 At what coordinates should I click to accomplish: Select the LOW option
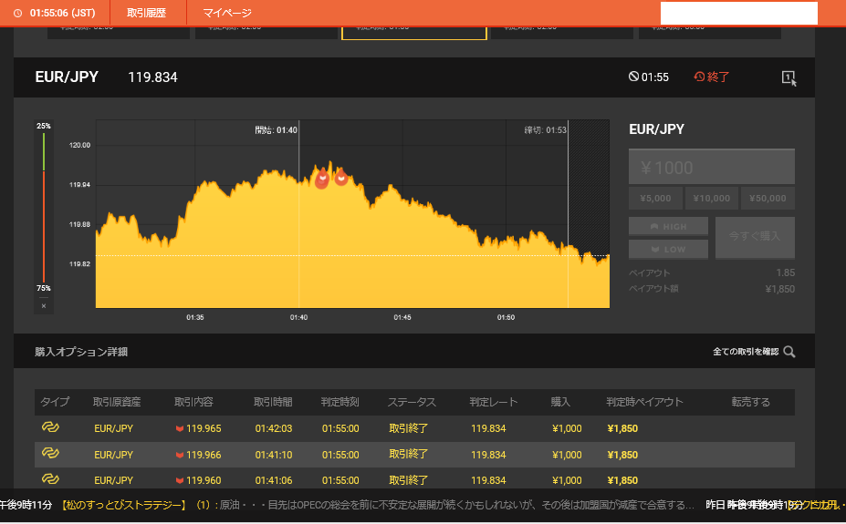[668, 249]
